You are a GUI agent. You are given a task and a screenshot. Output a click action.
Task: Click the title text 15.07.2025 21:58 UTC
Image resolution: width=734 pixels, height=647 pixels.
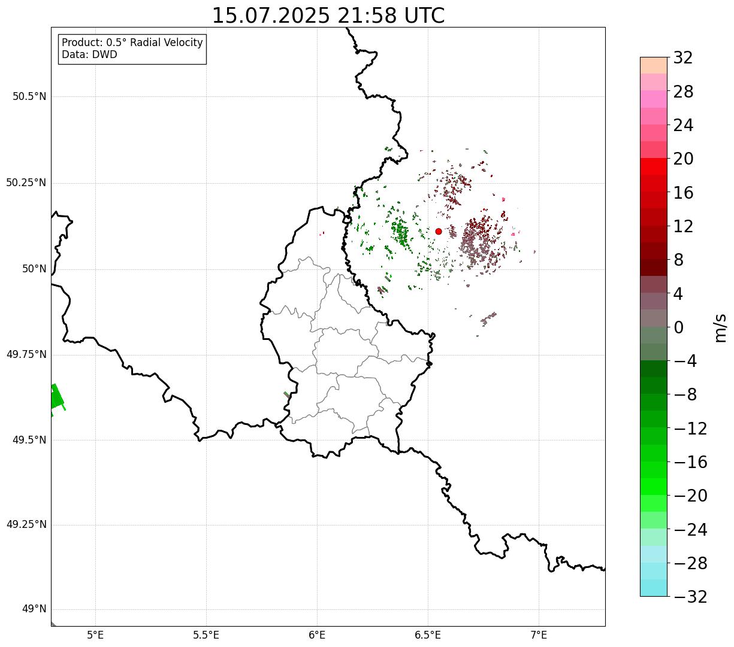[x=328, y=16]
